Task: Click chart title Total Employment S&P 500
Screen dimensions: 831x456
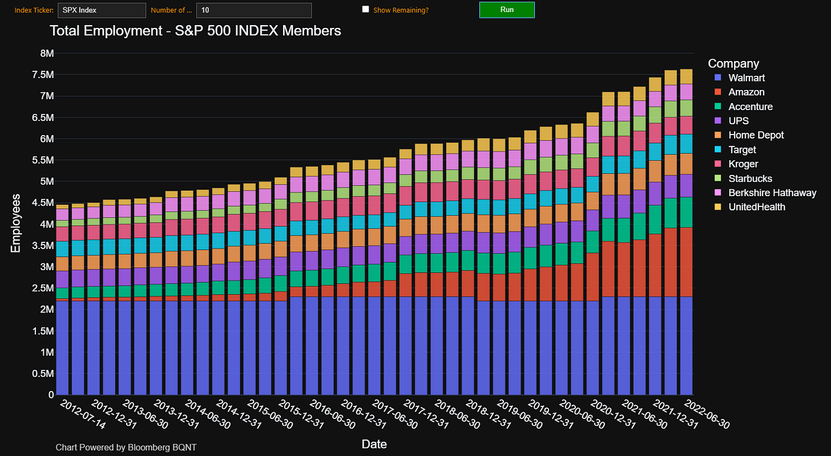Action: coord(195,30)
